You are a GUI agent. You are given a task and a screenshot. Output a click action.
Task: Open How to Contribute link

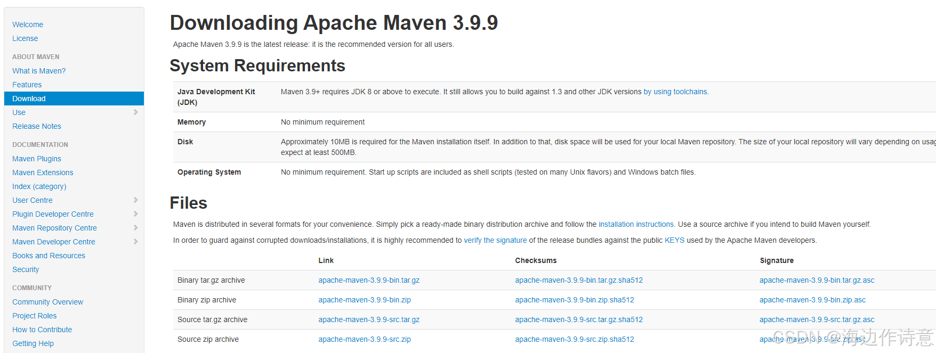click(42, 330)
